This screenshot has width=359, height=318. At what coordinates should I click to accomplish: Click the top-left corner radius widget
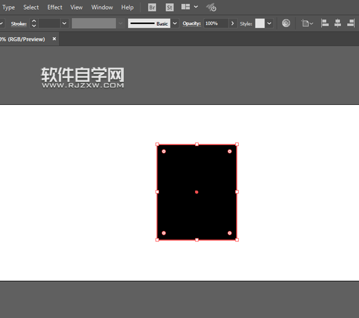(164, 151)
